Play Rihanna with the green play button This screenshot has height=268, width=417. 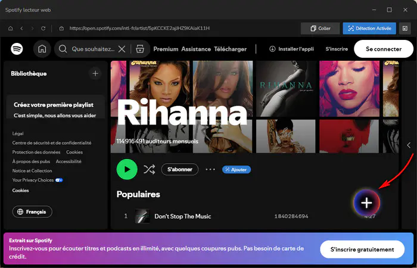pyautogui.click(x=127, y=169)
